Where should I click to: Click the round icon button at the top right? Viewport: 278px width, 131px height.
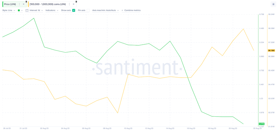273,4
